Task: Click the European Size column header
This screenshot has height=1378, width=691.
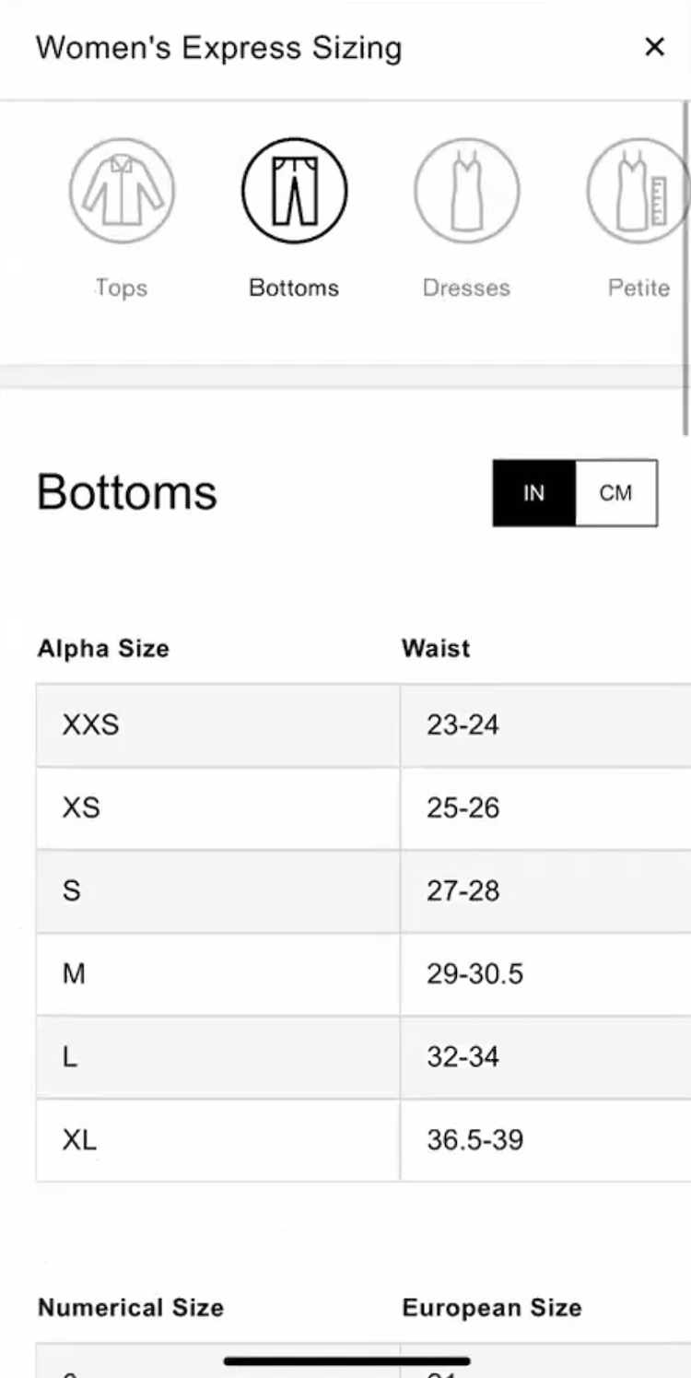Action: (x=492, y=1307)
